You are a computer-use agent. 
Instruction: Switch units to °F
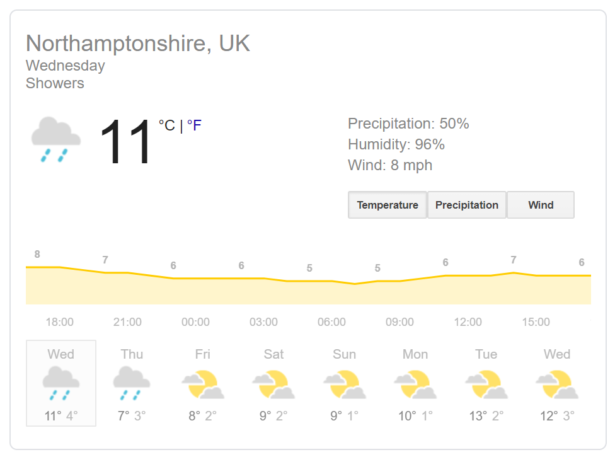coord(194,125)
